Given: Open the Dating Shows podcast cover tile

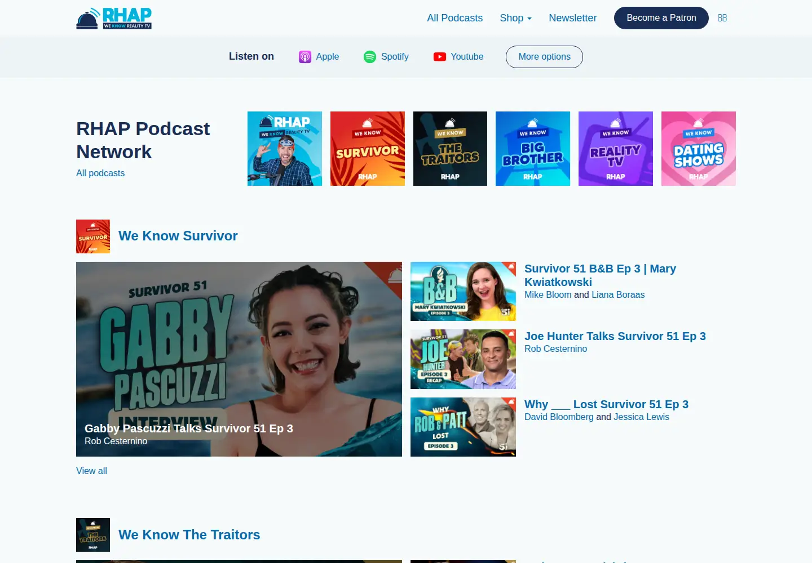Looking at the screenshot, I should [699, 149].
